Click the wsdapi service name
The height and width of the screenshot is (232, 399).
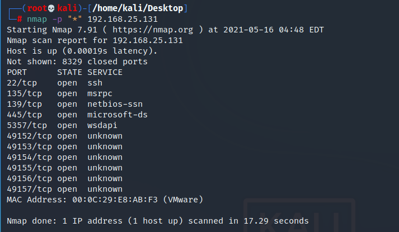click(102, 126)
